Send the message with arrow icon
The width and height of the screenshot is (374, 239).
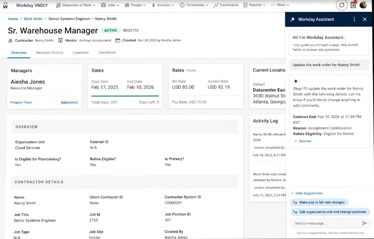pos(364,223)
